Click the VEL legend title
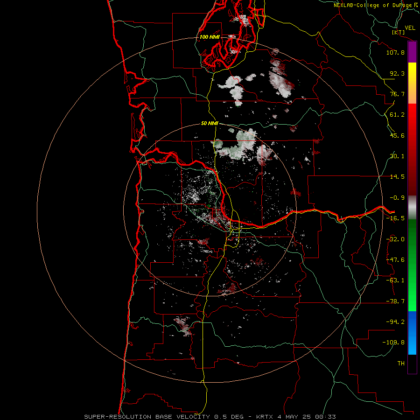Image resolution: width=420 pixels, height=420 pixels. tap(410, 28)
